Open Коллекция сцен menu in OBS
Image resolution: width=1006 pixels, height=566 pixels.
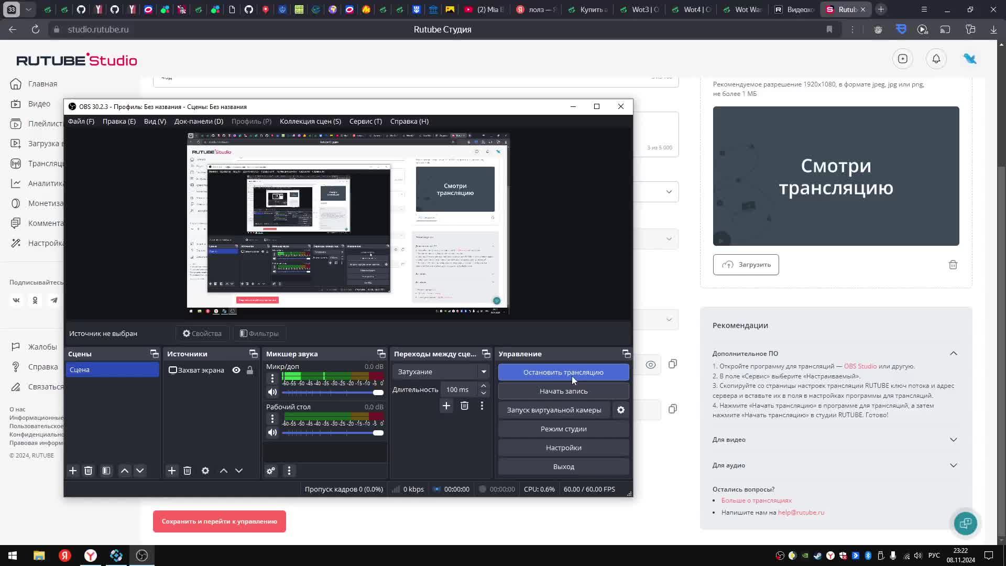tap(310, 121)
